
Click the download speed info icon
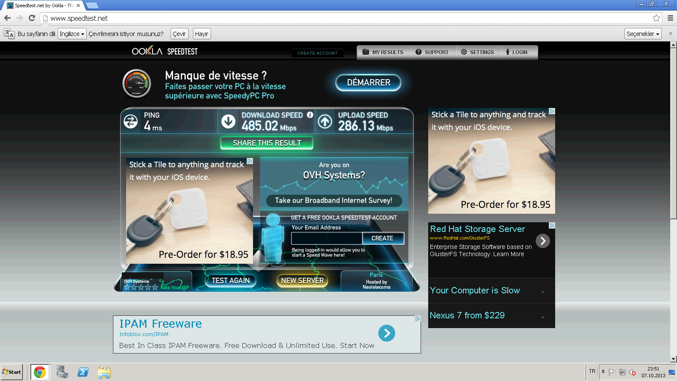pyautogui.click(x=310, y=115)
